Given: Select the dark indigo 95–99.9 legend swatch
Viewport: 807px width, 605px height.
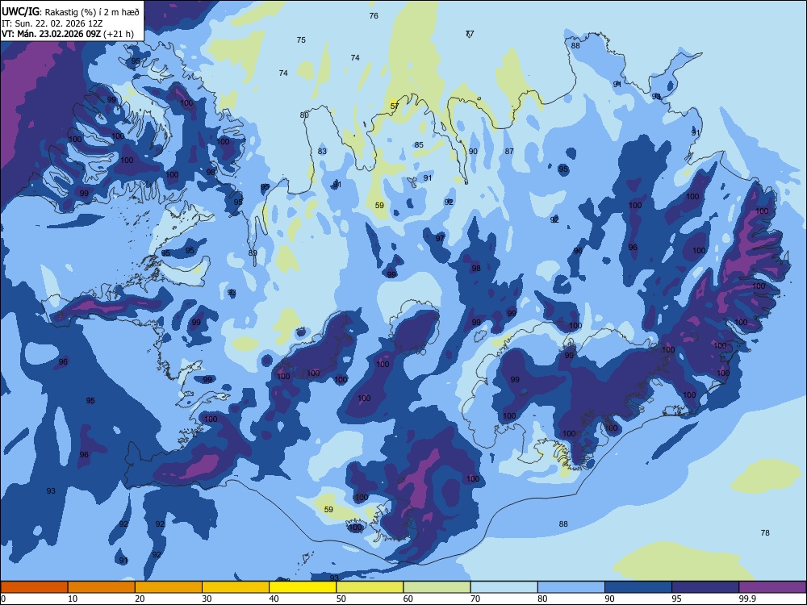Looking at the screenshot, I should pos(705,587).
